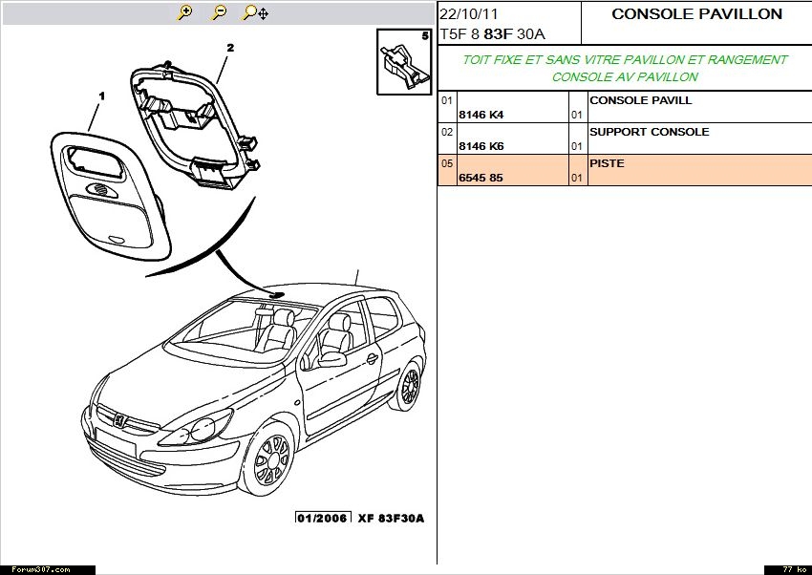Click part number 6545 85
The image size is (812, 575).
tap(481, 178)
